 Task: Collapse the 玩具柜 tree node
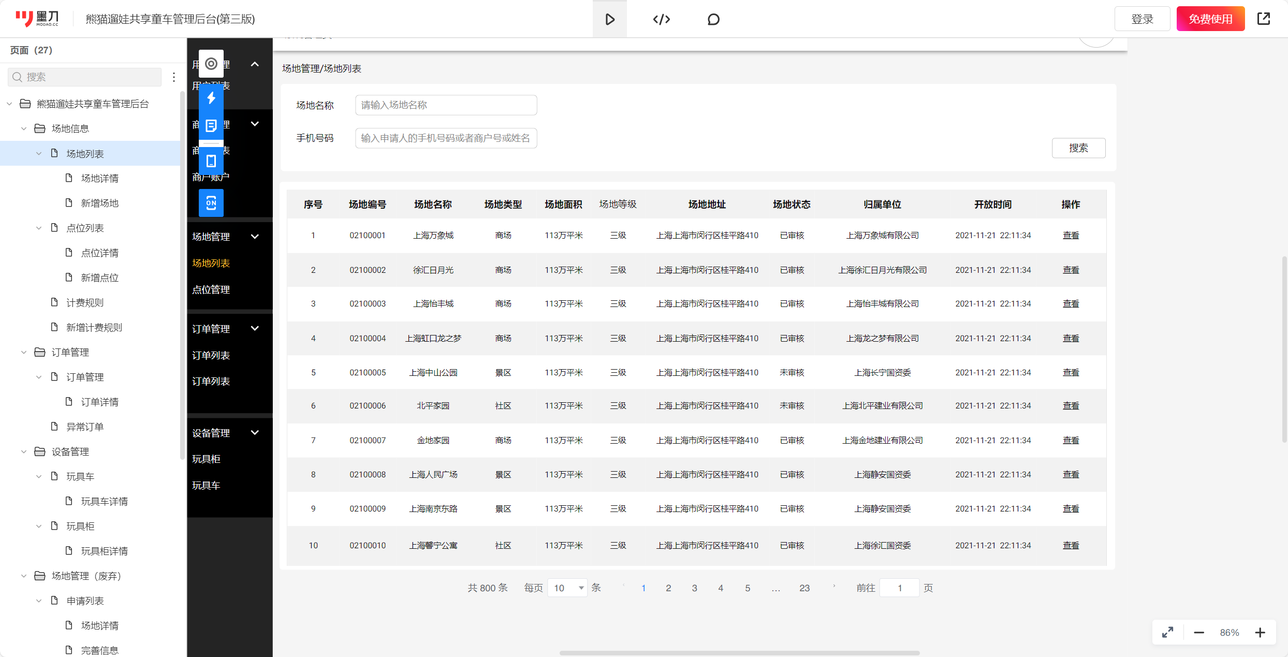39,526
